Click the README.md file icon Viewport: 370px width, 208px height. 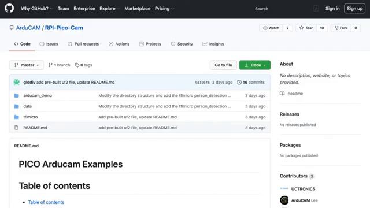tap(16, 128)
